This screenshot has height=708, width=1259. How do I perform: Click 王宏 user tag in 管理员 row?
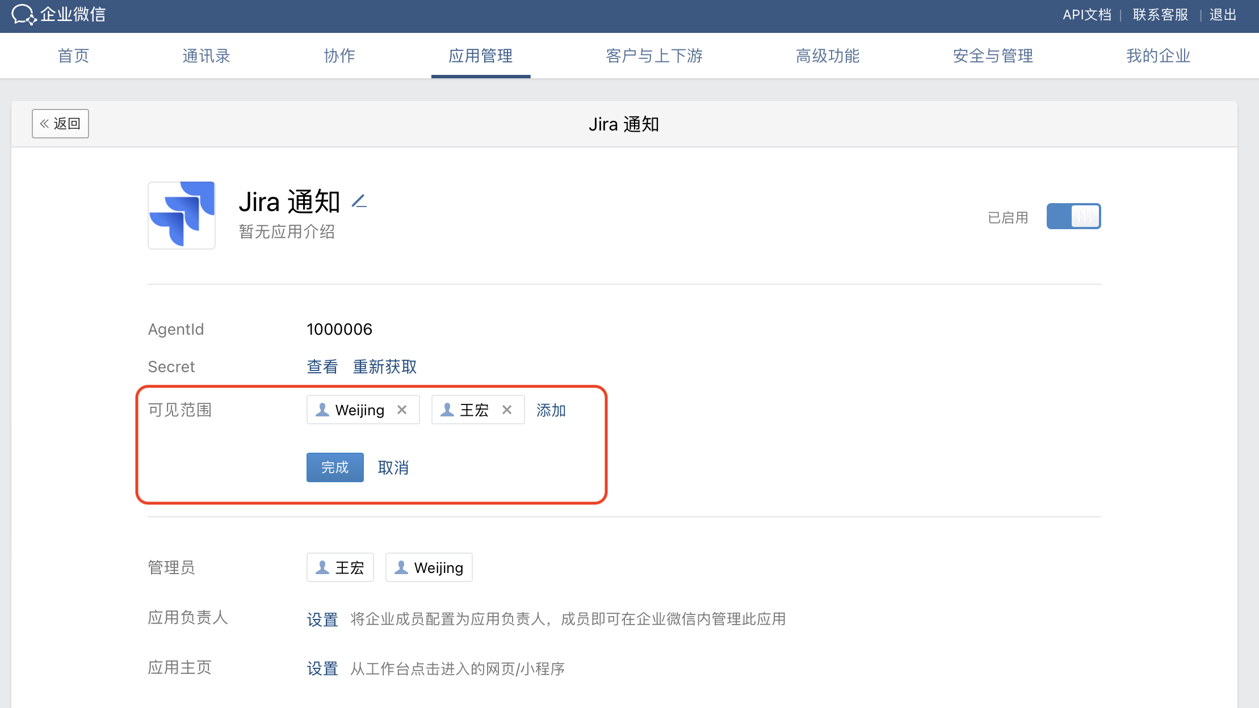tap(340, 567)
